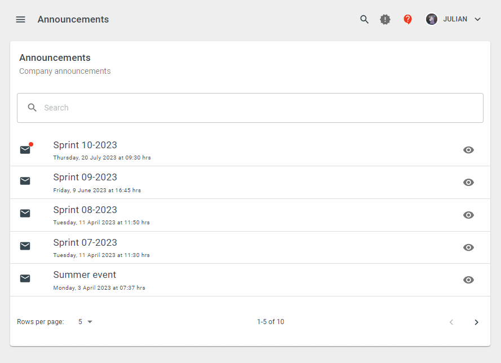Open the red help question icon
Screen dimensions: 501x363
coord(407,20)
